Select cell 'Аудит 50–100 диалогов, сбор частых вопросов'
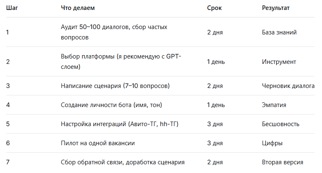 point(114,32)
